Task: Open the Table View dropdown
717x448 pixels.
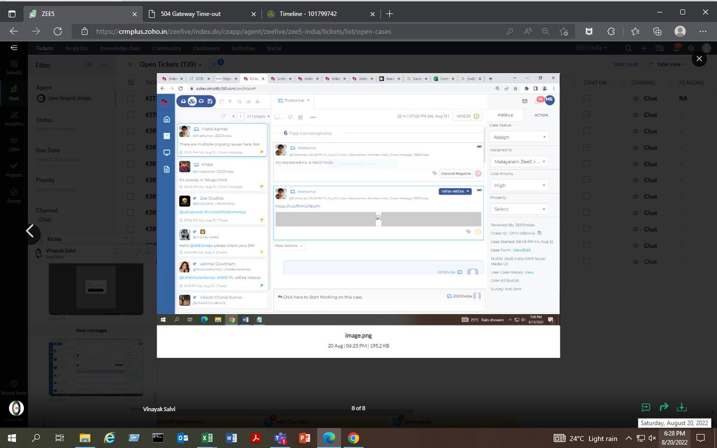Action: pos(668,65)
